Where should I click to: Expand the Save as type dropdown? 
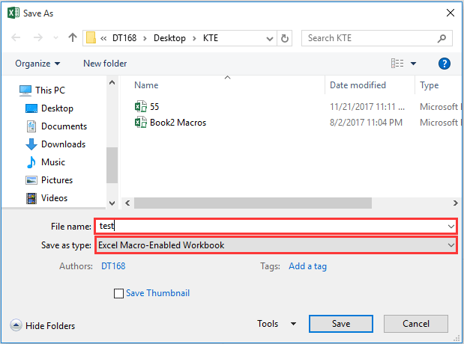point(450,245)
